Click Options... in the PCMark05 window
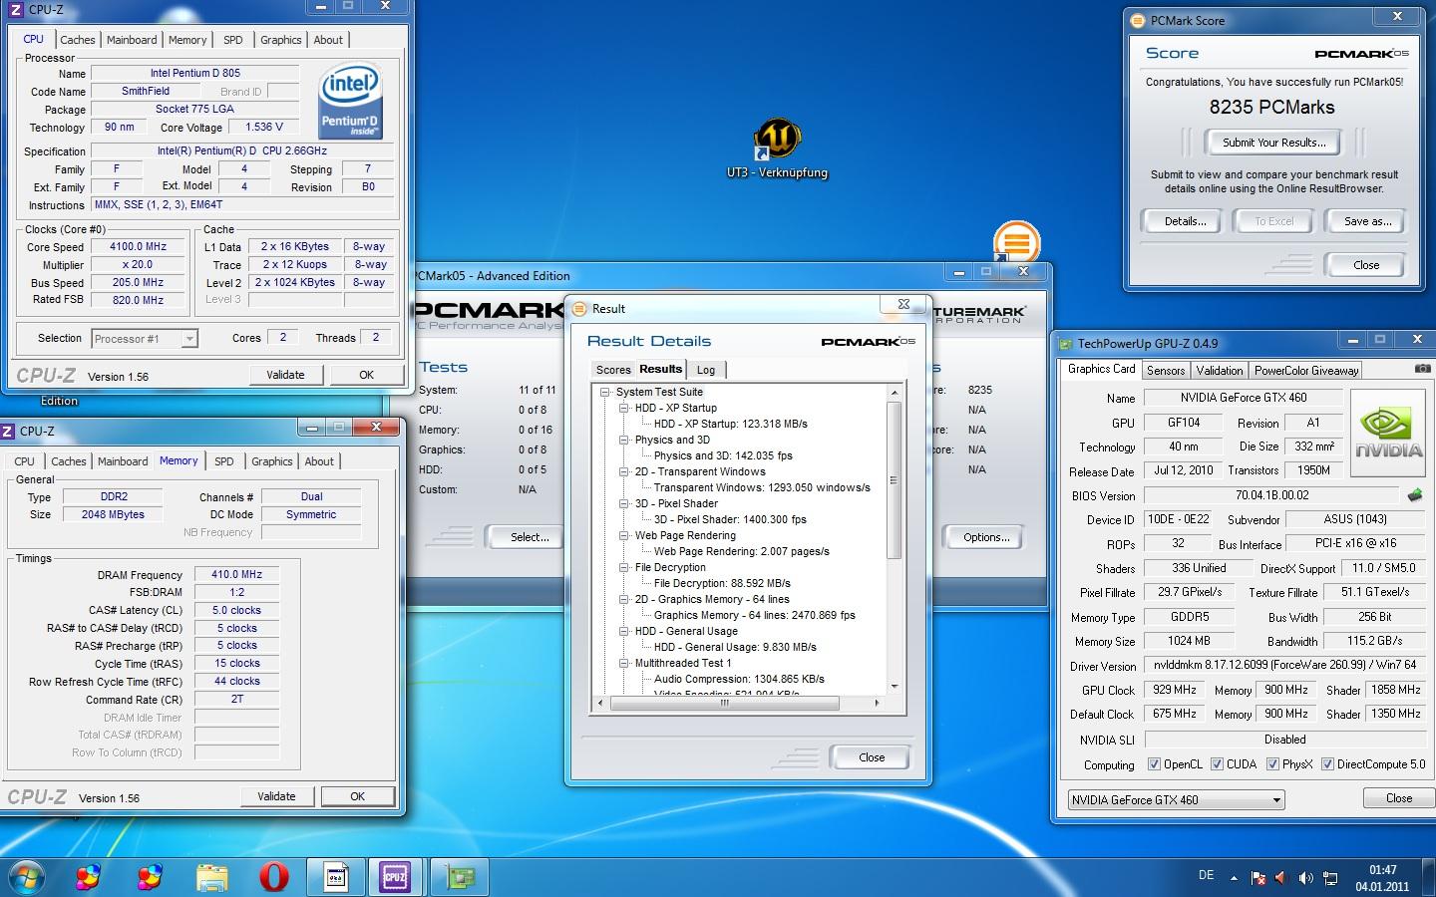The height and width of the screenshot is (897, 1436). tap(985, 537)
